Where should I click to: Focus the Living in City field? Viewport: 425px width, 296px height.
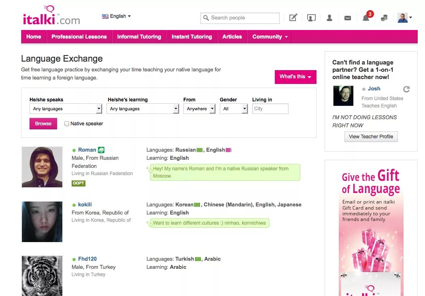coord(270,109)
